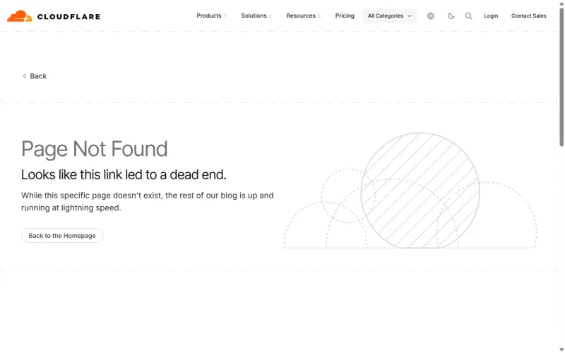
Task: Click the Page Not Found heading
Action: click(x=95, y=149)
